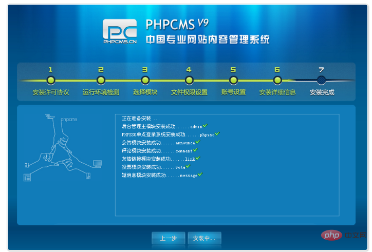Click green checkmark beside phpsso

217,134
